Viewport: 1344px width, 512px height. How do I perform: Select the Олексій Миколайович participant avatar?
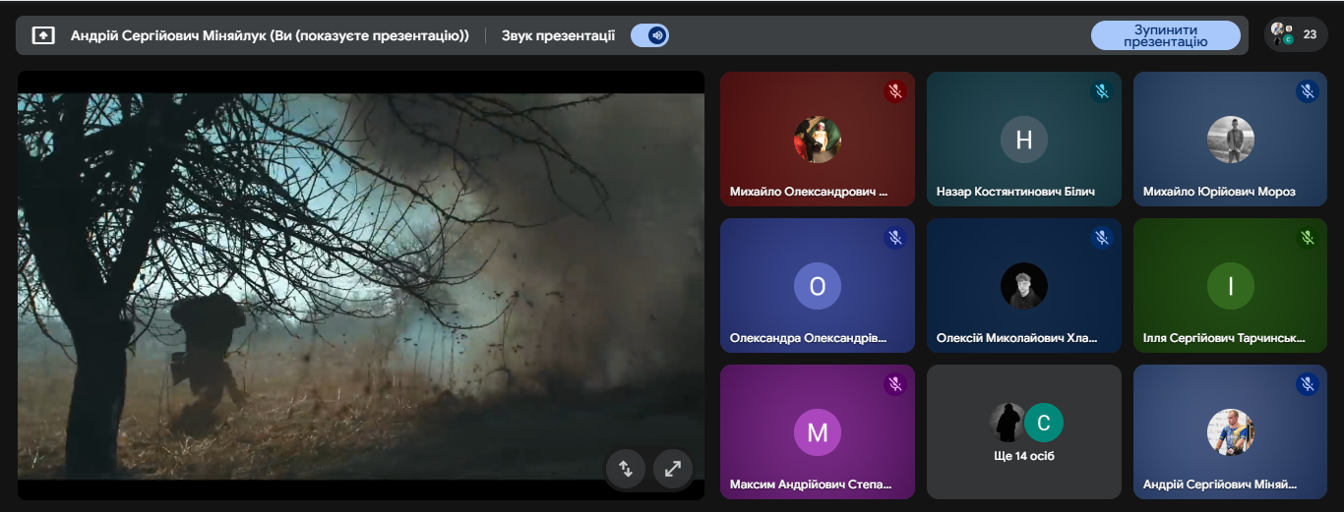pos(1023,286)
